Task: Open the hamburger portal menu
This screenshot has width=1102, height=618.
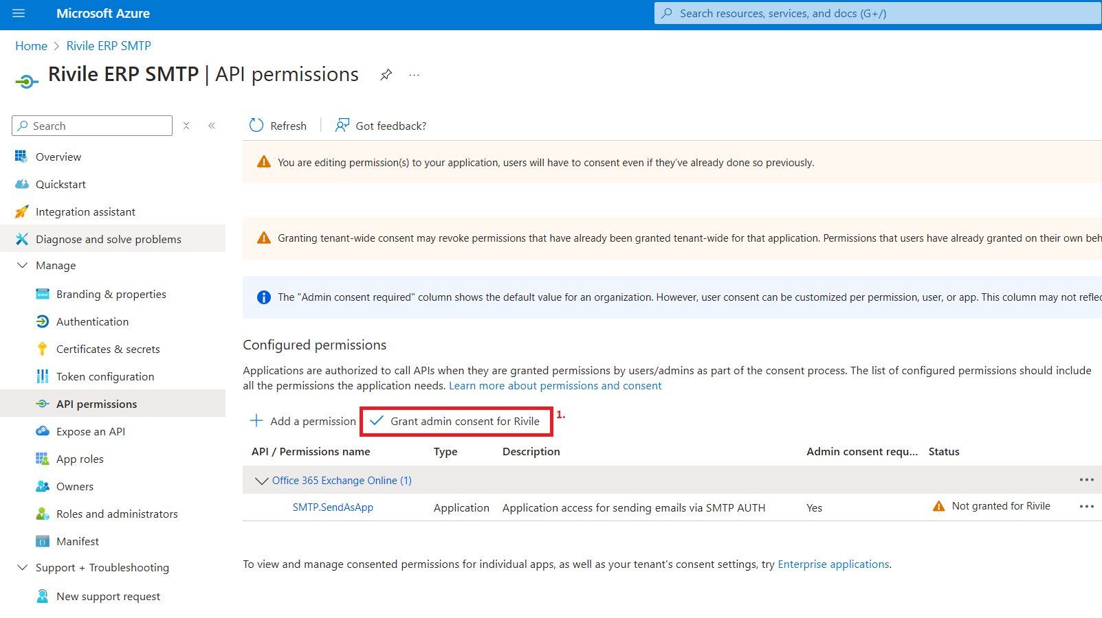Action: pyautogui.click(x=19, y=13)
